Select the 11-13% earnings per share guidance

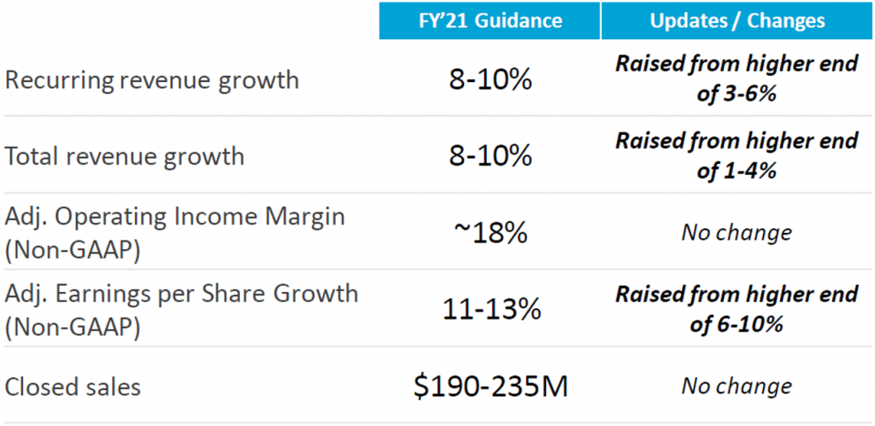pyautogui.click(x=490, y=308)
